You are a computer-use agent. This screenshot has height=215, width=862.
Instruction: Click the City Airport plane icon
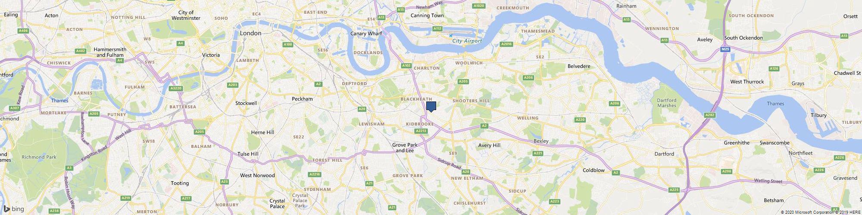point(451,35)
